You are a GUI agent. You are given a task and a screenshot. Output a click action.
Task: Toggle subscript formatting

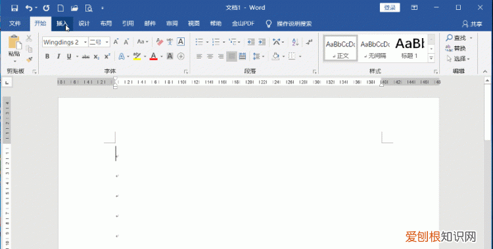pyautogui.click(x=97, y=57)
